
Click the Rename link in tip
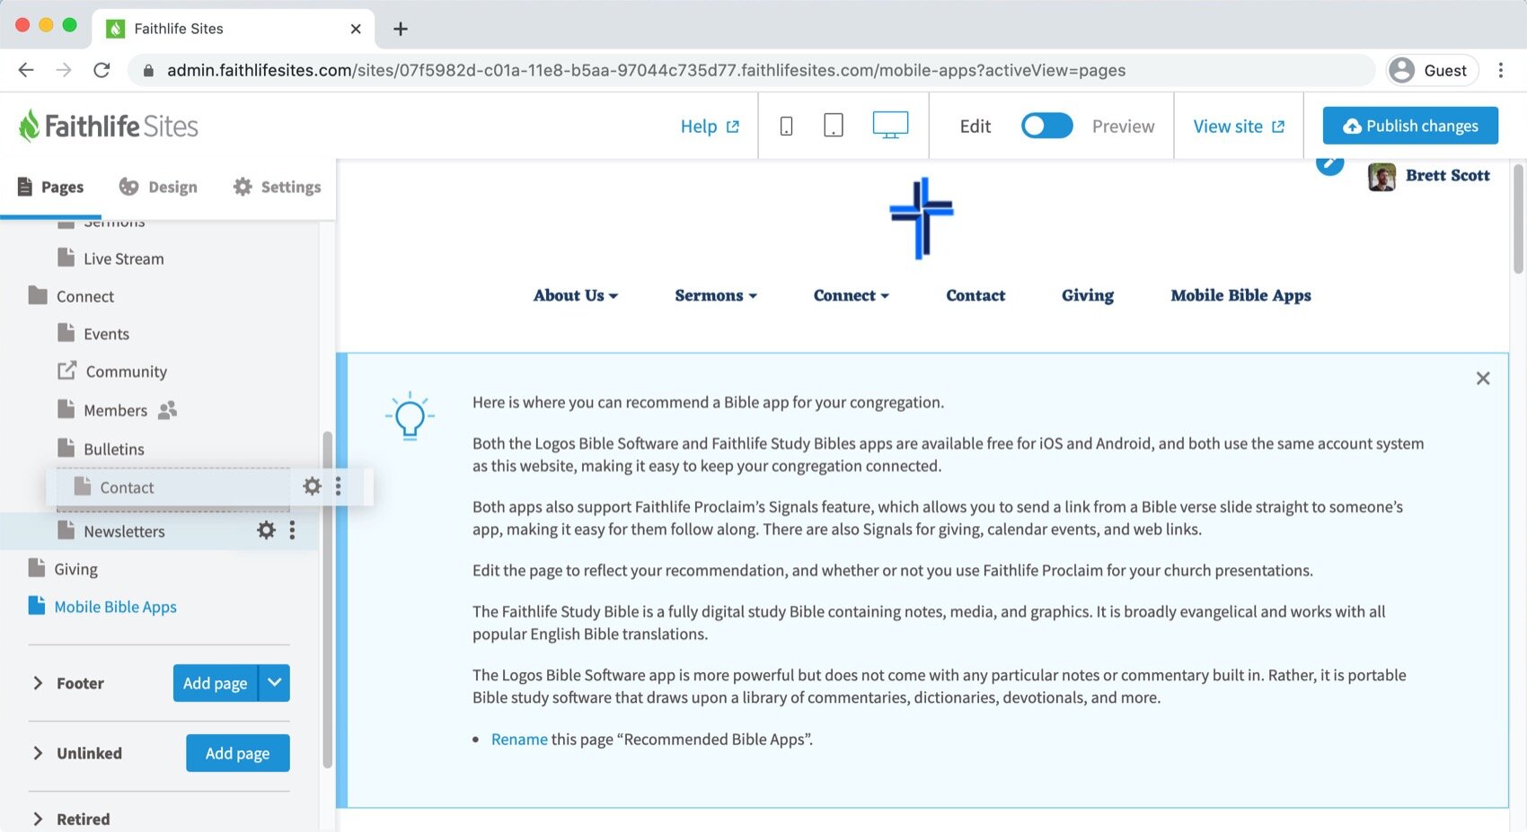(x=519, y=739)
